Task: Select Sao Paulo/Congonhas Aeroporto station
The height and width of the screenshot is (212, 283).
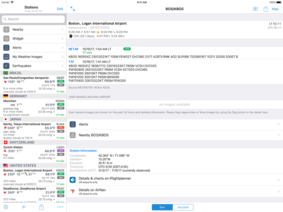Action: point(33,84)
